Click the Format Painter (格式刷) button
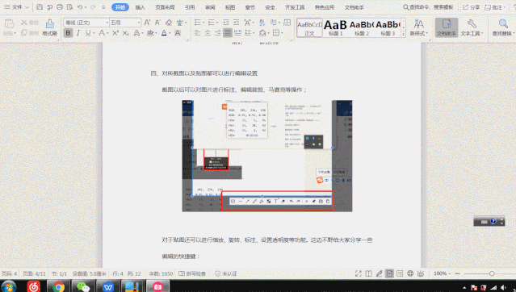The width and height of the screenshot is (516, 292). click(50, 27)
